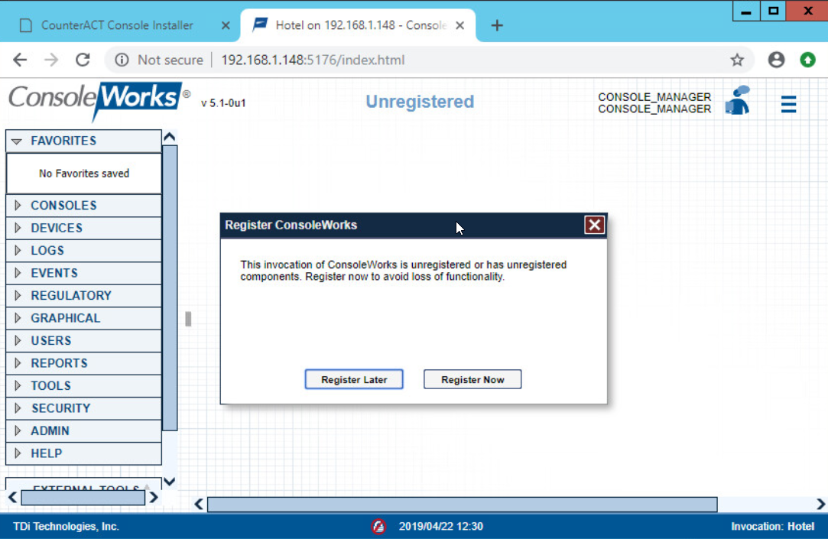
Task: Click the ConsoleWorks logo
Action: 99,100
